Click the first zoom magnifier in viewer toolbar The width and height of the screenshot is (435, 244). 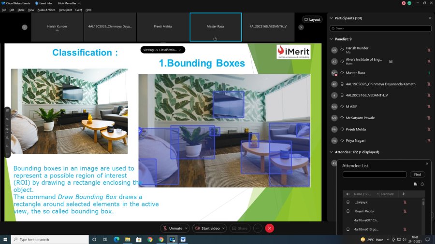click(x=7, y=138)
